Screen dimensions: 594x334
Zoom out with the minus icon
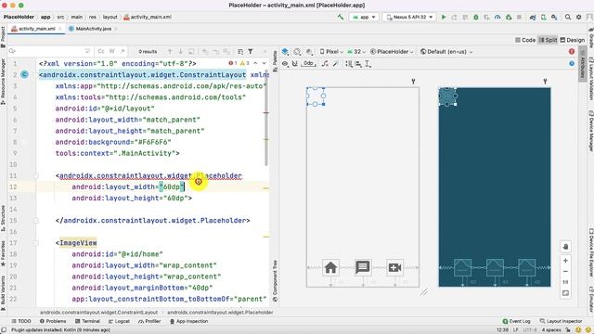pyautogui.click(x=565, y=272)
